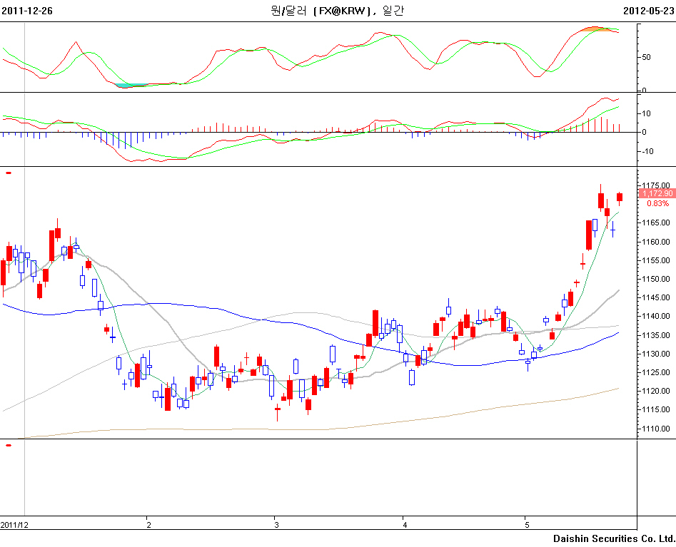676x547 pixels.
Task: Click the tallest red candle of the May rally
Action: click(x=589, y=235)
